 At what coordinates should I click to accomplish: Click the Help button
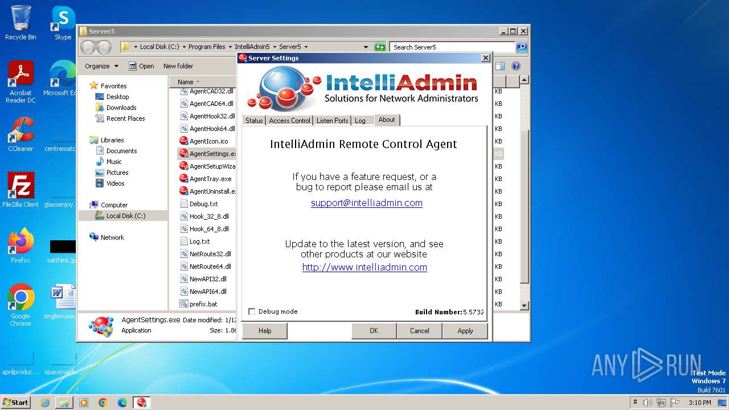(x=265, y=331)
